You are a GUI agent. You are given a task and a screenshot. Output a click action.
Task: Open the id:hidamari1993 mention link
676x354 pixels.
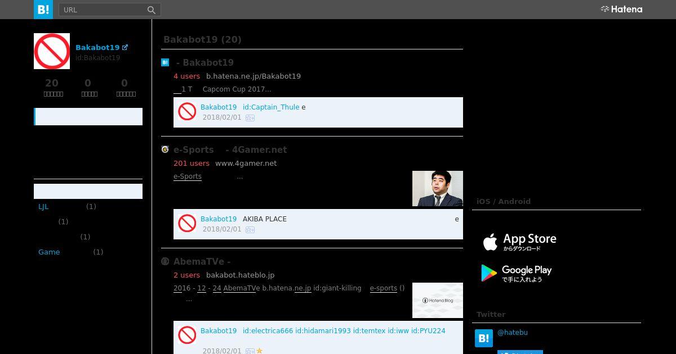pyautogui.click(x=323, y=330)
